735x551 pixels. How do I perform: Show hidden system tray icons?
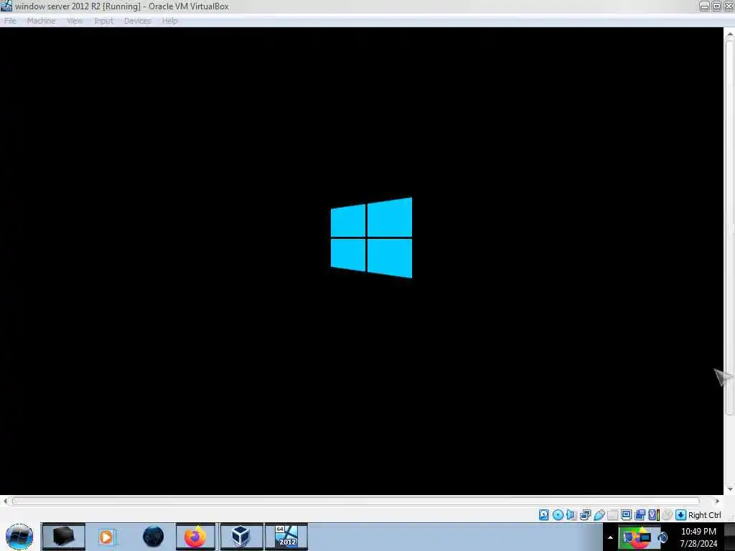click(610, 537)
